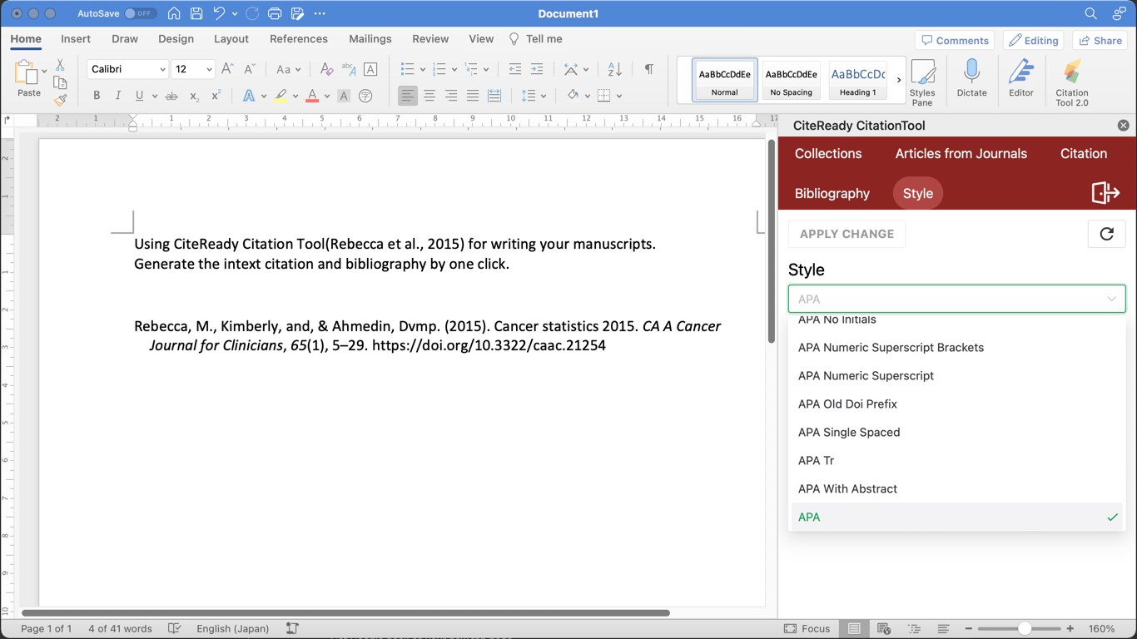This screenshot has height=639, width=1137.
Task: Justify the paragraph text
Action: pos(473,96)
